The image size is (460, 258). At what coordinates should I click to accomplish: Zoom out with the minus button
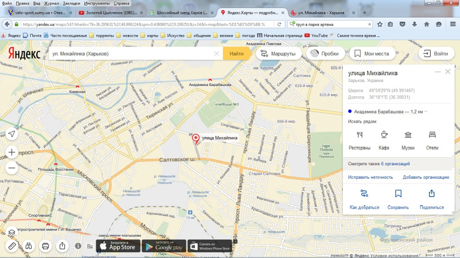12,168
